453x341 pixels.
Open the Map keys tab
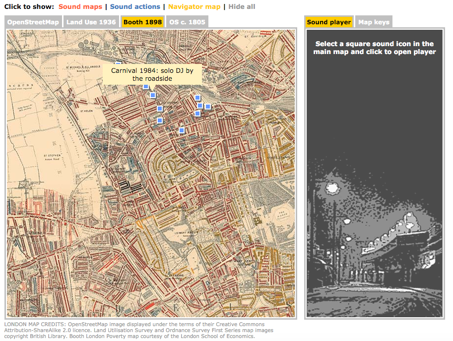click(374, 22)
